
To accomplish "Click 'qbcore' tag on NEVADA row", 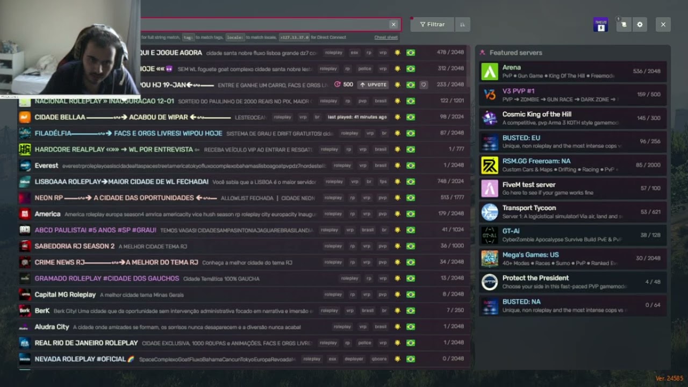I will click(x=378, y=359).
